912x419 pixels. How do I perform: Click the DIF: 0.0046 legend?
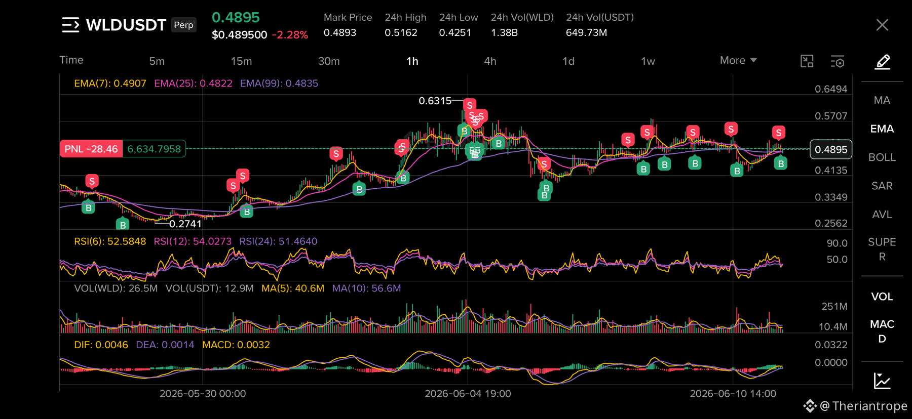(x=101, y=345)
